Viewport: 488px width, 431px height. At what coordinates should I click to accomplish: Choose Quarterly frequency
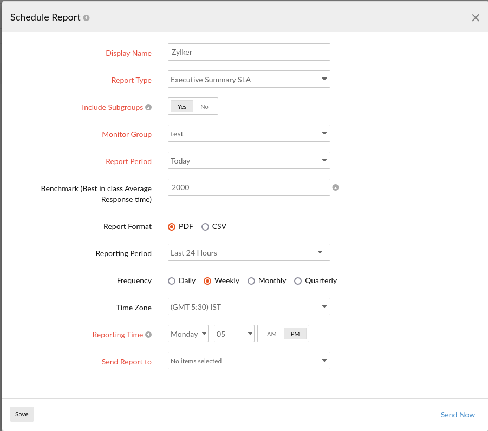298,280
